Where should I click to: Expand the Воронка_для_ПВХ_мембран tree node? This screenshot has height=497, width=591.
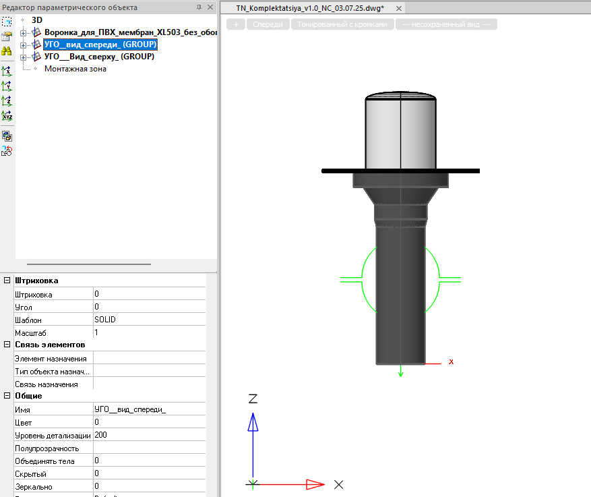(24, 32)
